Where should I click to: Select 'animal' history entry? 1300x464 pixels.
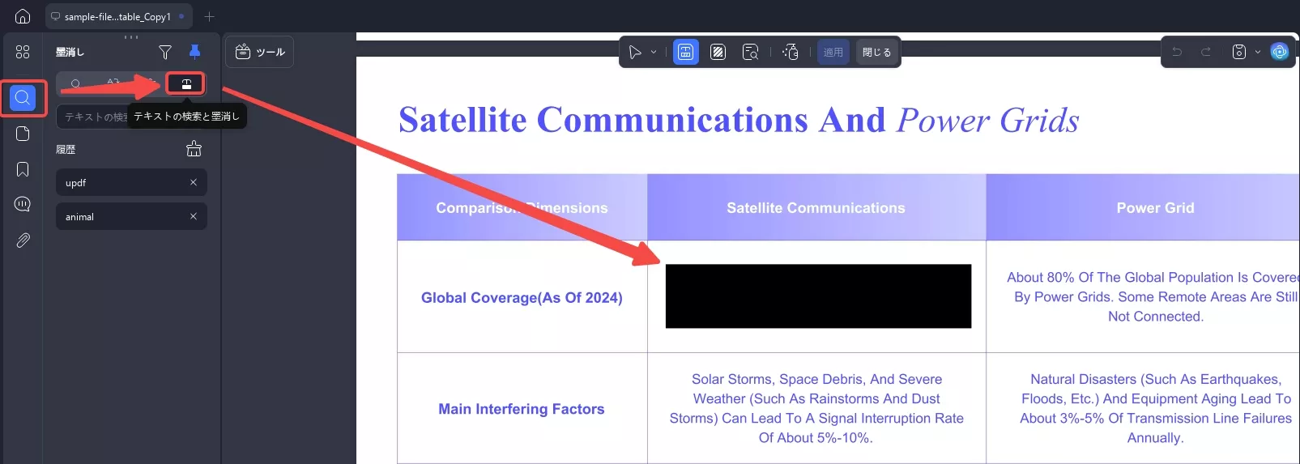click(131, 216)
